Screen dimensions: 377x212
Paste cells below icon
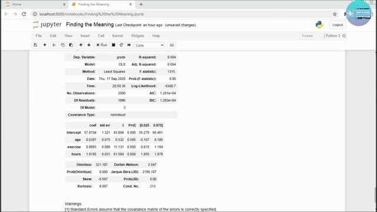pos(71,45)
